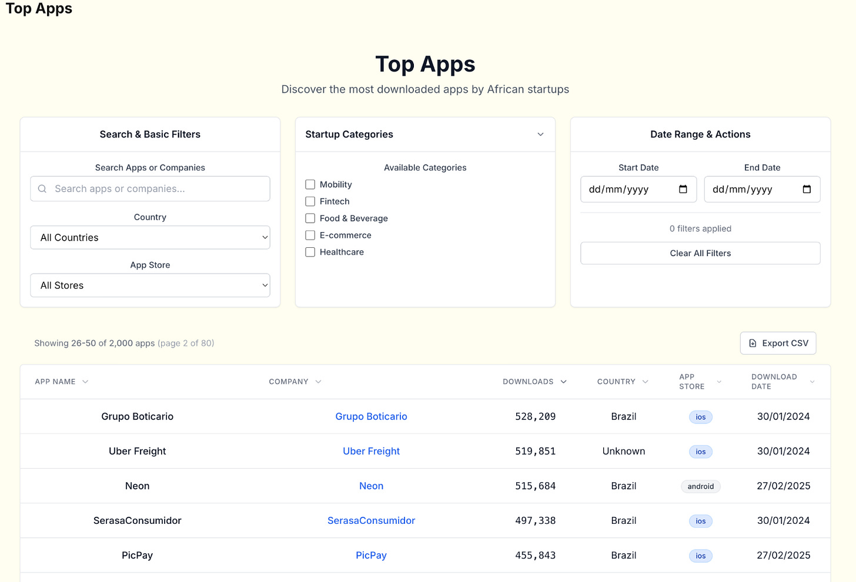
Task: Click Brazil in the Grupo Boticario row
Action: coord(624,416)
